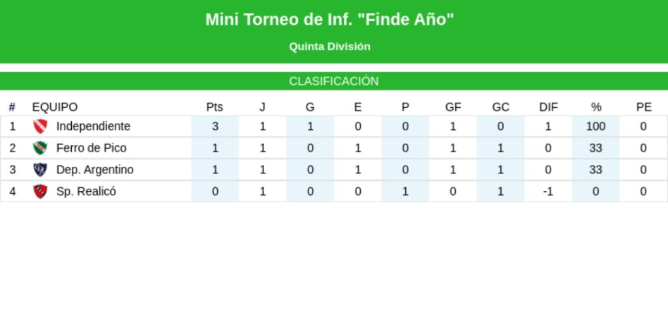Click Independiente's 100 percent value
The width and height of the screenshot is (668, 334).
pos(596,127)
